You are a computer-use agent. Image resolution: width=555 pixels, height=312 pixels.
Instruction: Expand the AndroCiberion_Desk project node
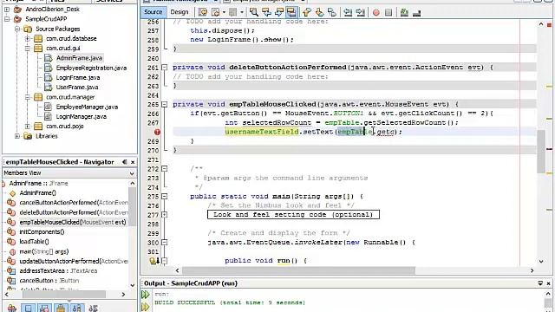tap(7, 10)
